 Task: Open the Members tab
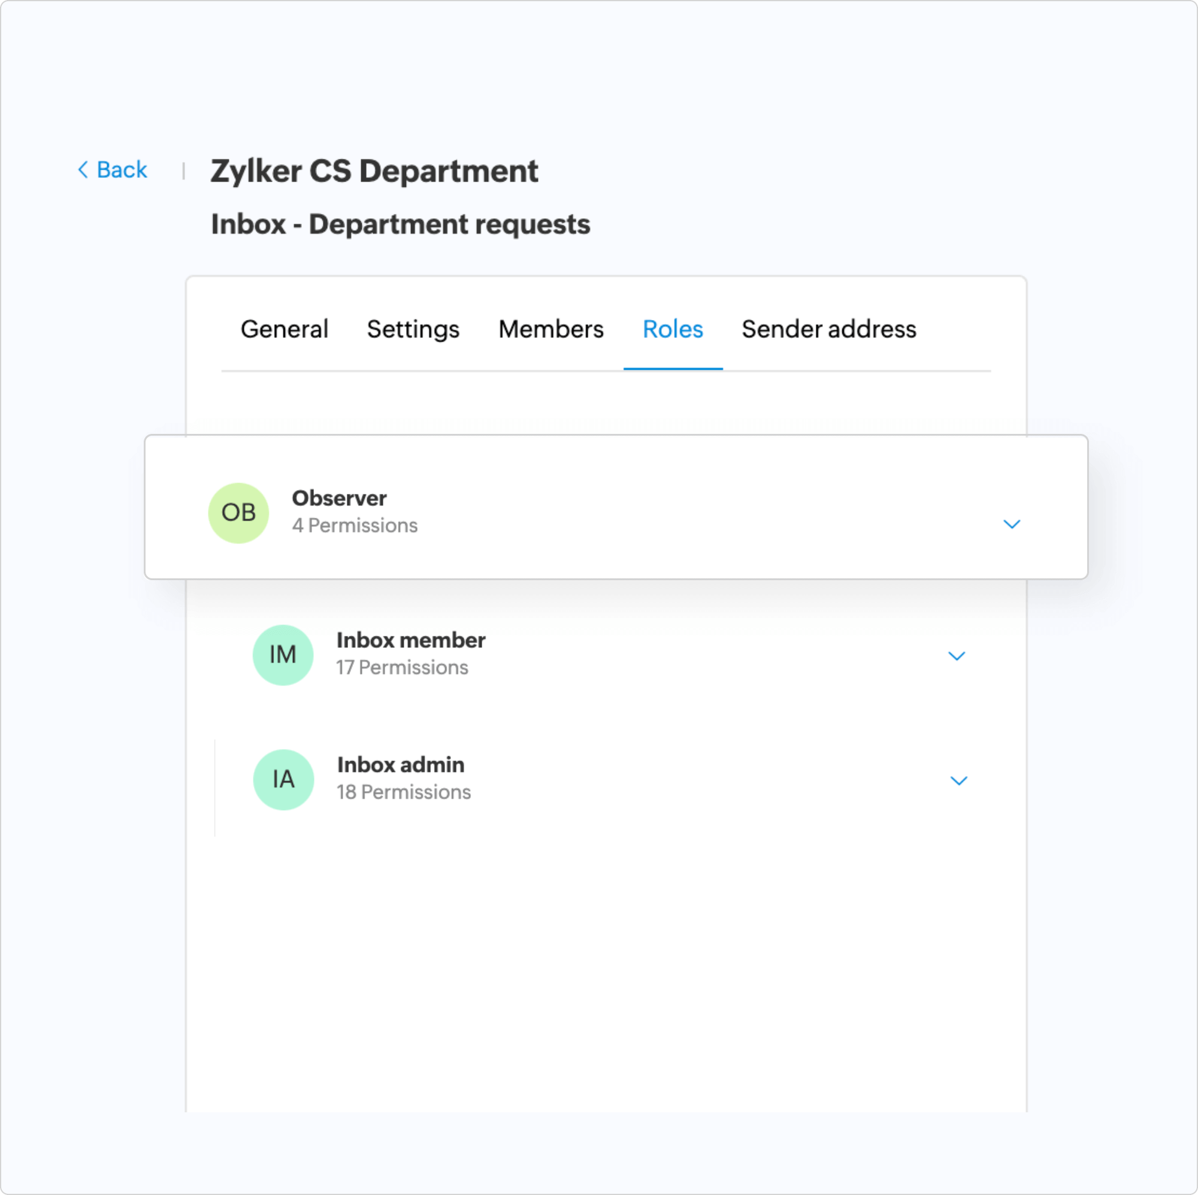(x=550, y=330)
